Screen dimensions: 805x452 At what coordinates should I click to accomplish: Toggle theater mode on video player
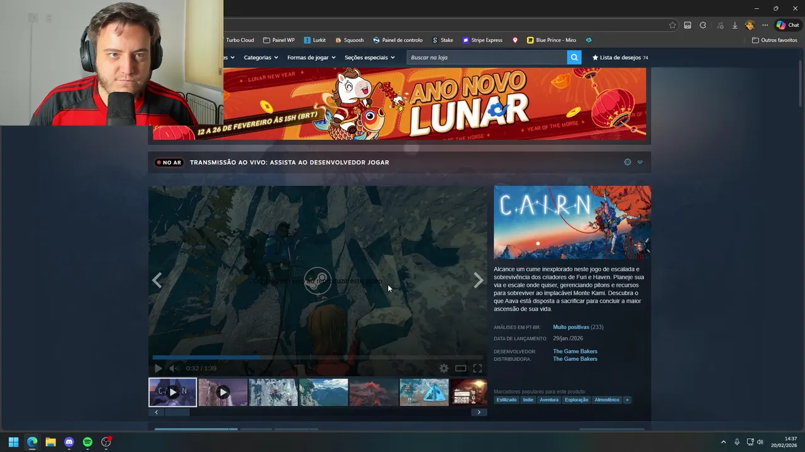point(460,369)
